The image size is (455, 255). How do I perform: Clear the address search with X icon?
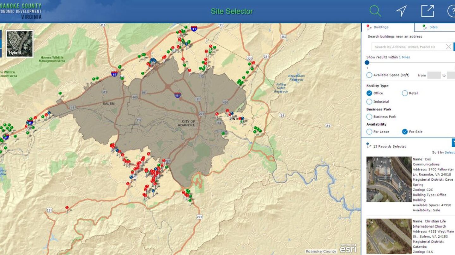point(448,47)
